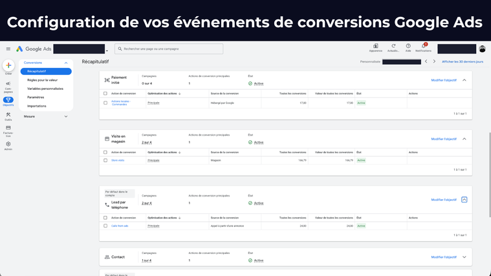Select the Store visits row checkbox
491x276 pixels.
pos(105,160)
